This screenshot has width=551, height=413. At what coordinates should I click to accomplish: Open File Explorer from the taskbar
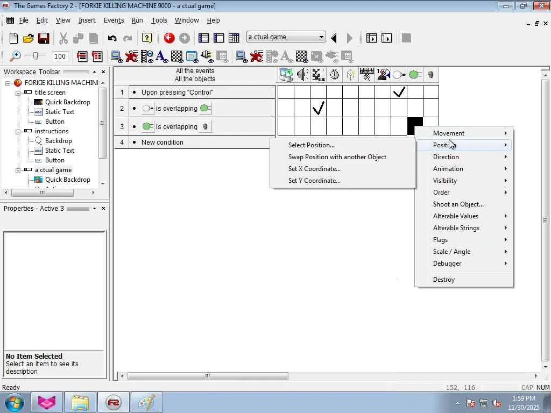(x=80, y=402)
